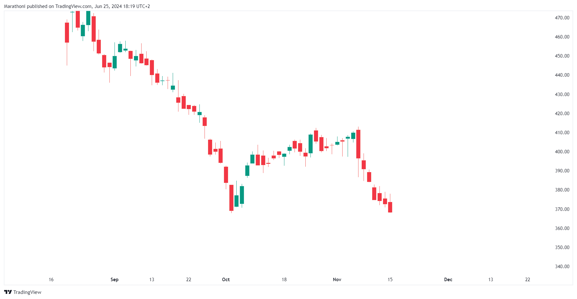This screenshot has height=299, width=577.
Task: Open the TradingView wordmark link at bottom
Action: pyautogui.click(x=27, y=292)
